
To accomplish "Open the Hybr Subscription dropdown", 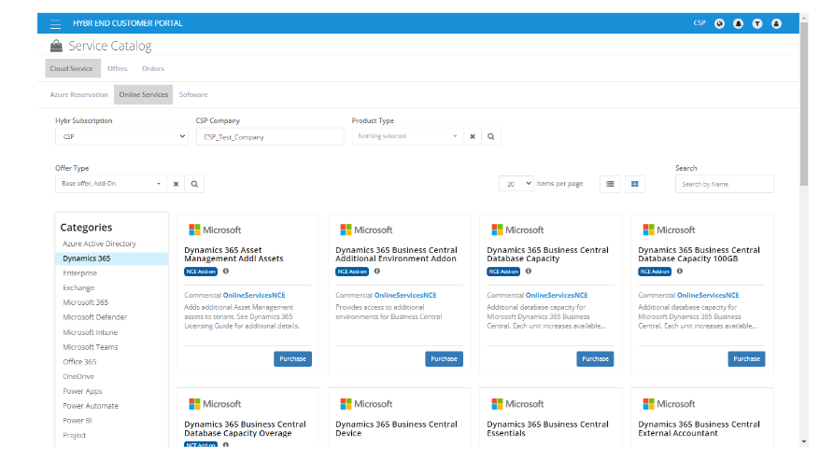I will [121, 137].
